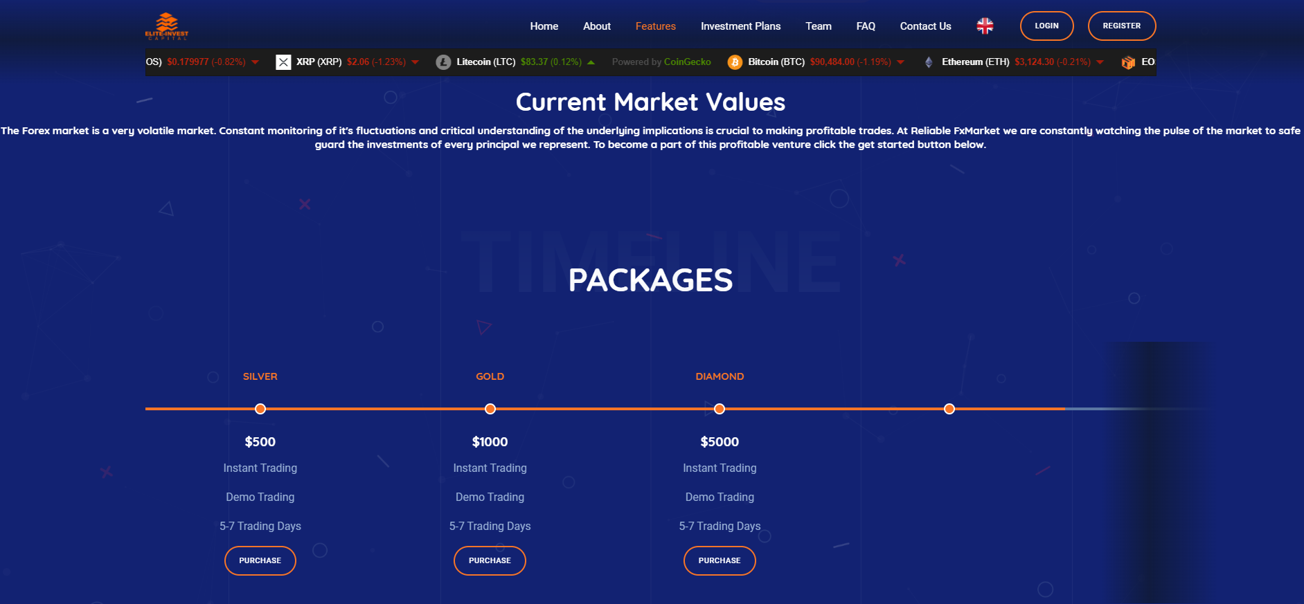The image size is (1304, 604).
Task: Open the Contact Us page
Action: point(925,26)
